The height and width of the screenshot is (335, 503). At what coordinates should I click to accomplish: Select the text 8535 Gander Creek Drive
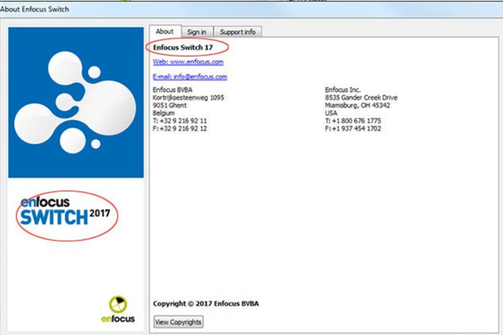(360, 97)
